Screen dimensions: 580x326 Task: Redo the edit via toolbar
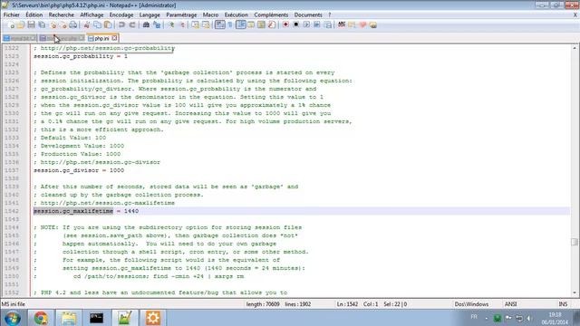coord(132,24)
